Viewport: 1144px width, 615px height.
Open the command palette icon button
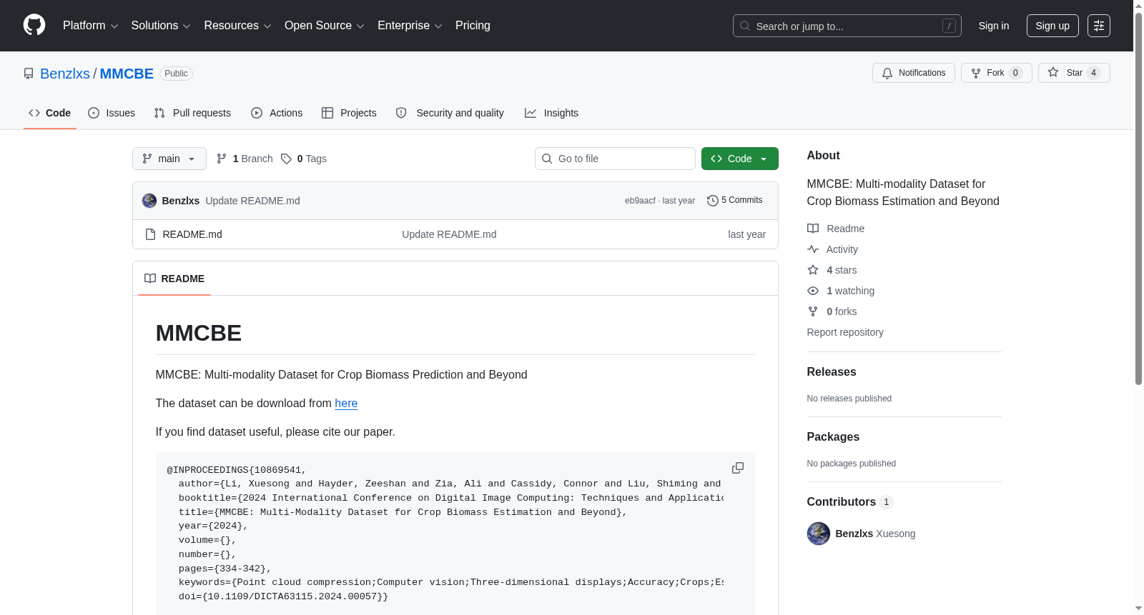coord(1099,26)
